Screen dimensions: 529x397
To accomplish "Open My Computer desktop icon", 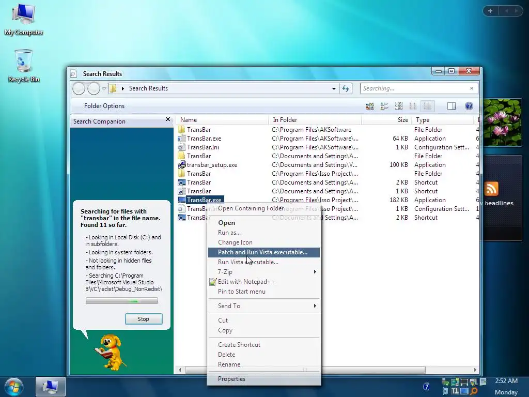I will click(24, 19).
